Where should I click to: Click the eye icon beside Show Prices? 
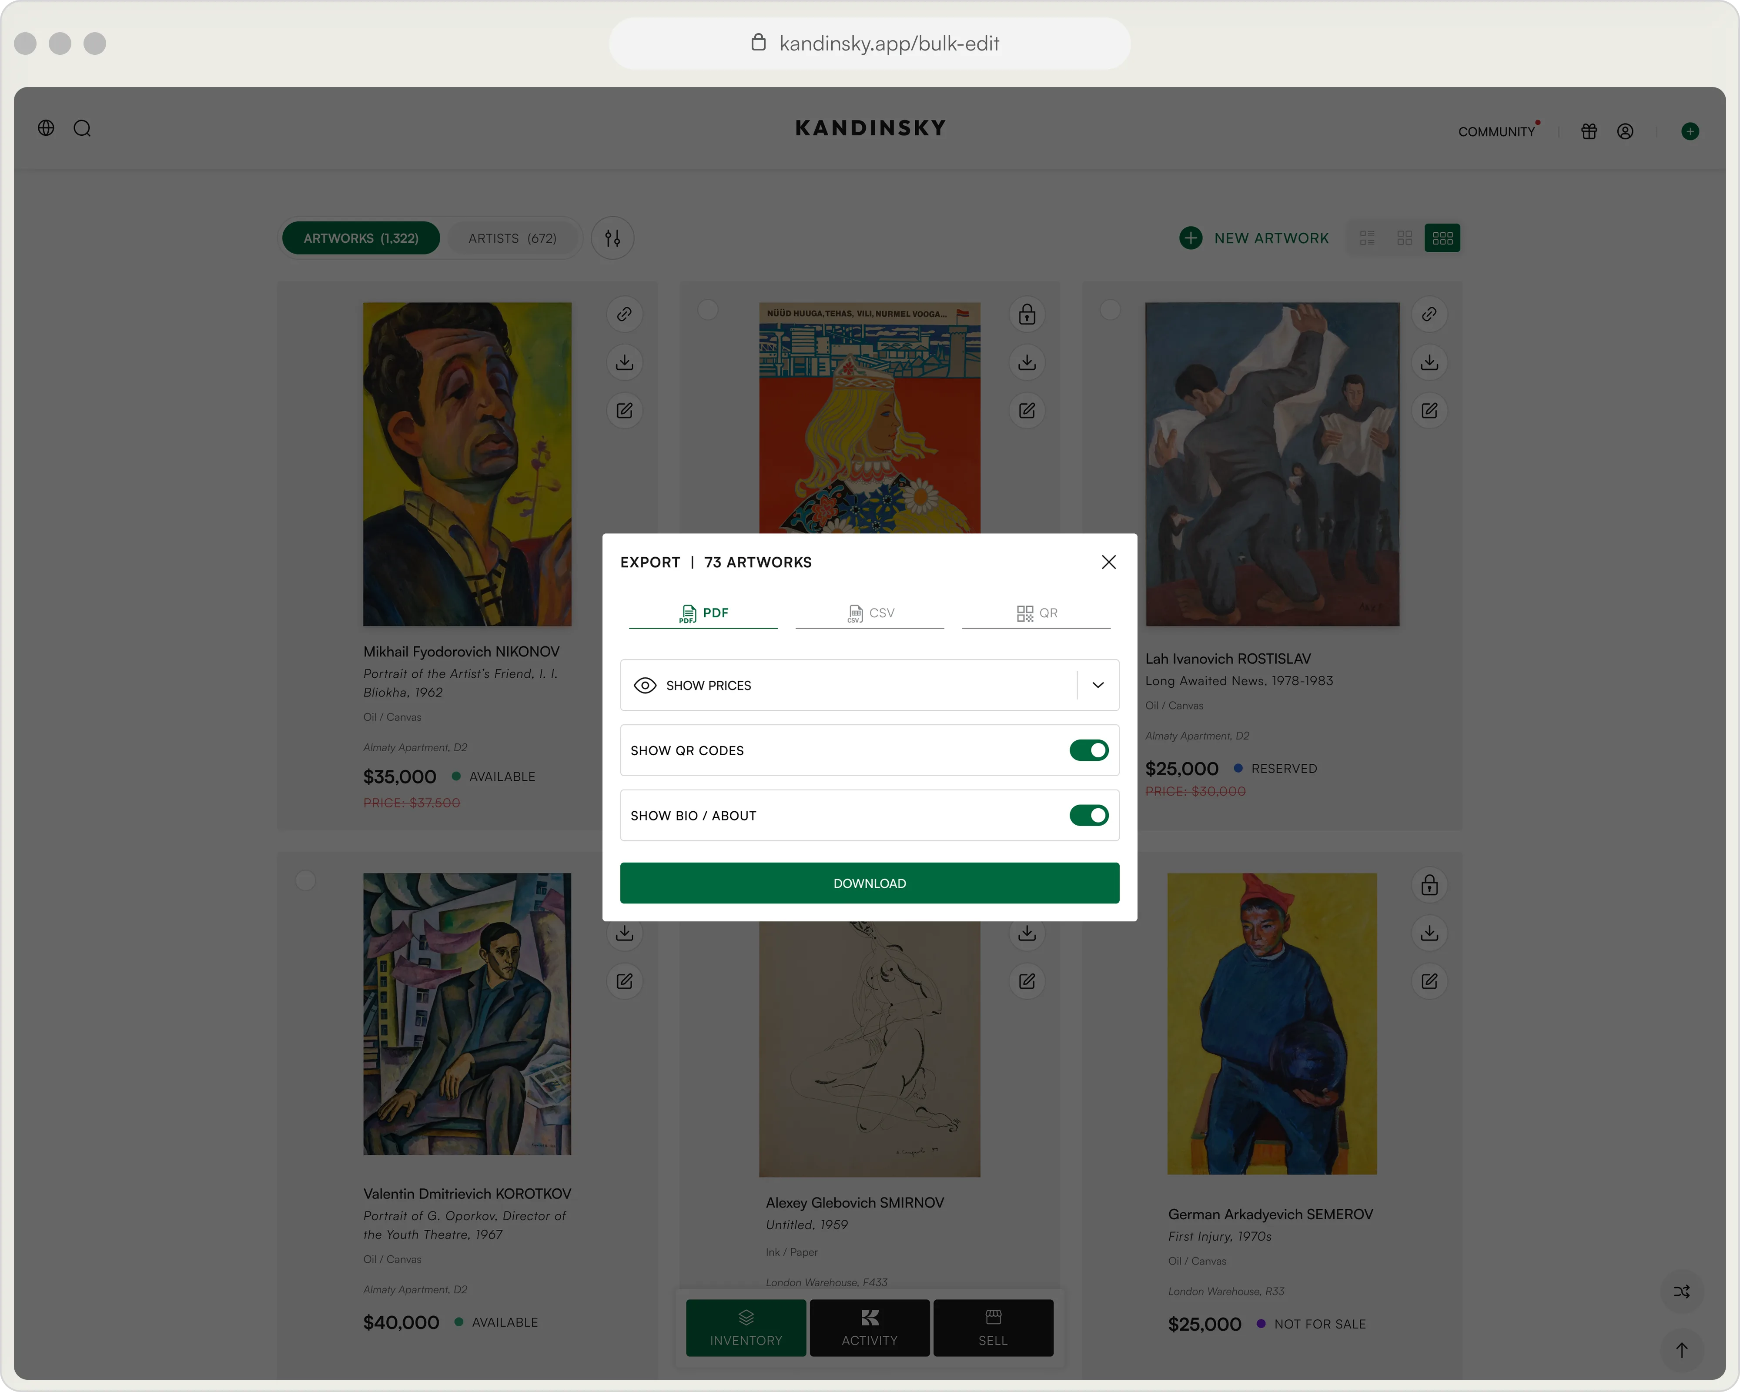click(x=645, y=685)
